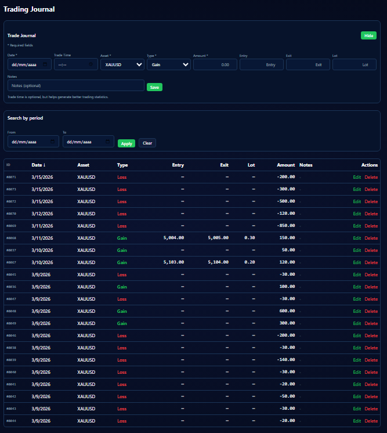Hide the Trade Journal form

(x=368, y=35)
